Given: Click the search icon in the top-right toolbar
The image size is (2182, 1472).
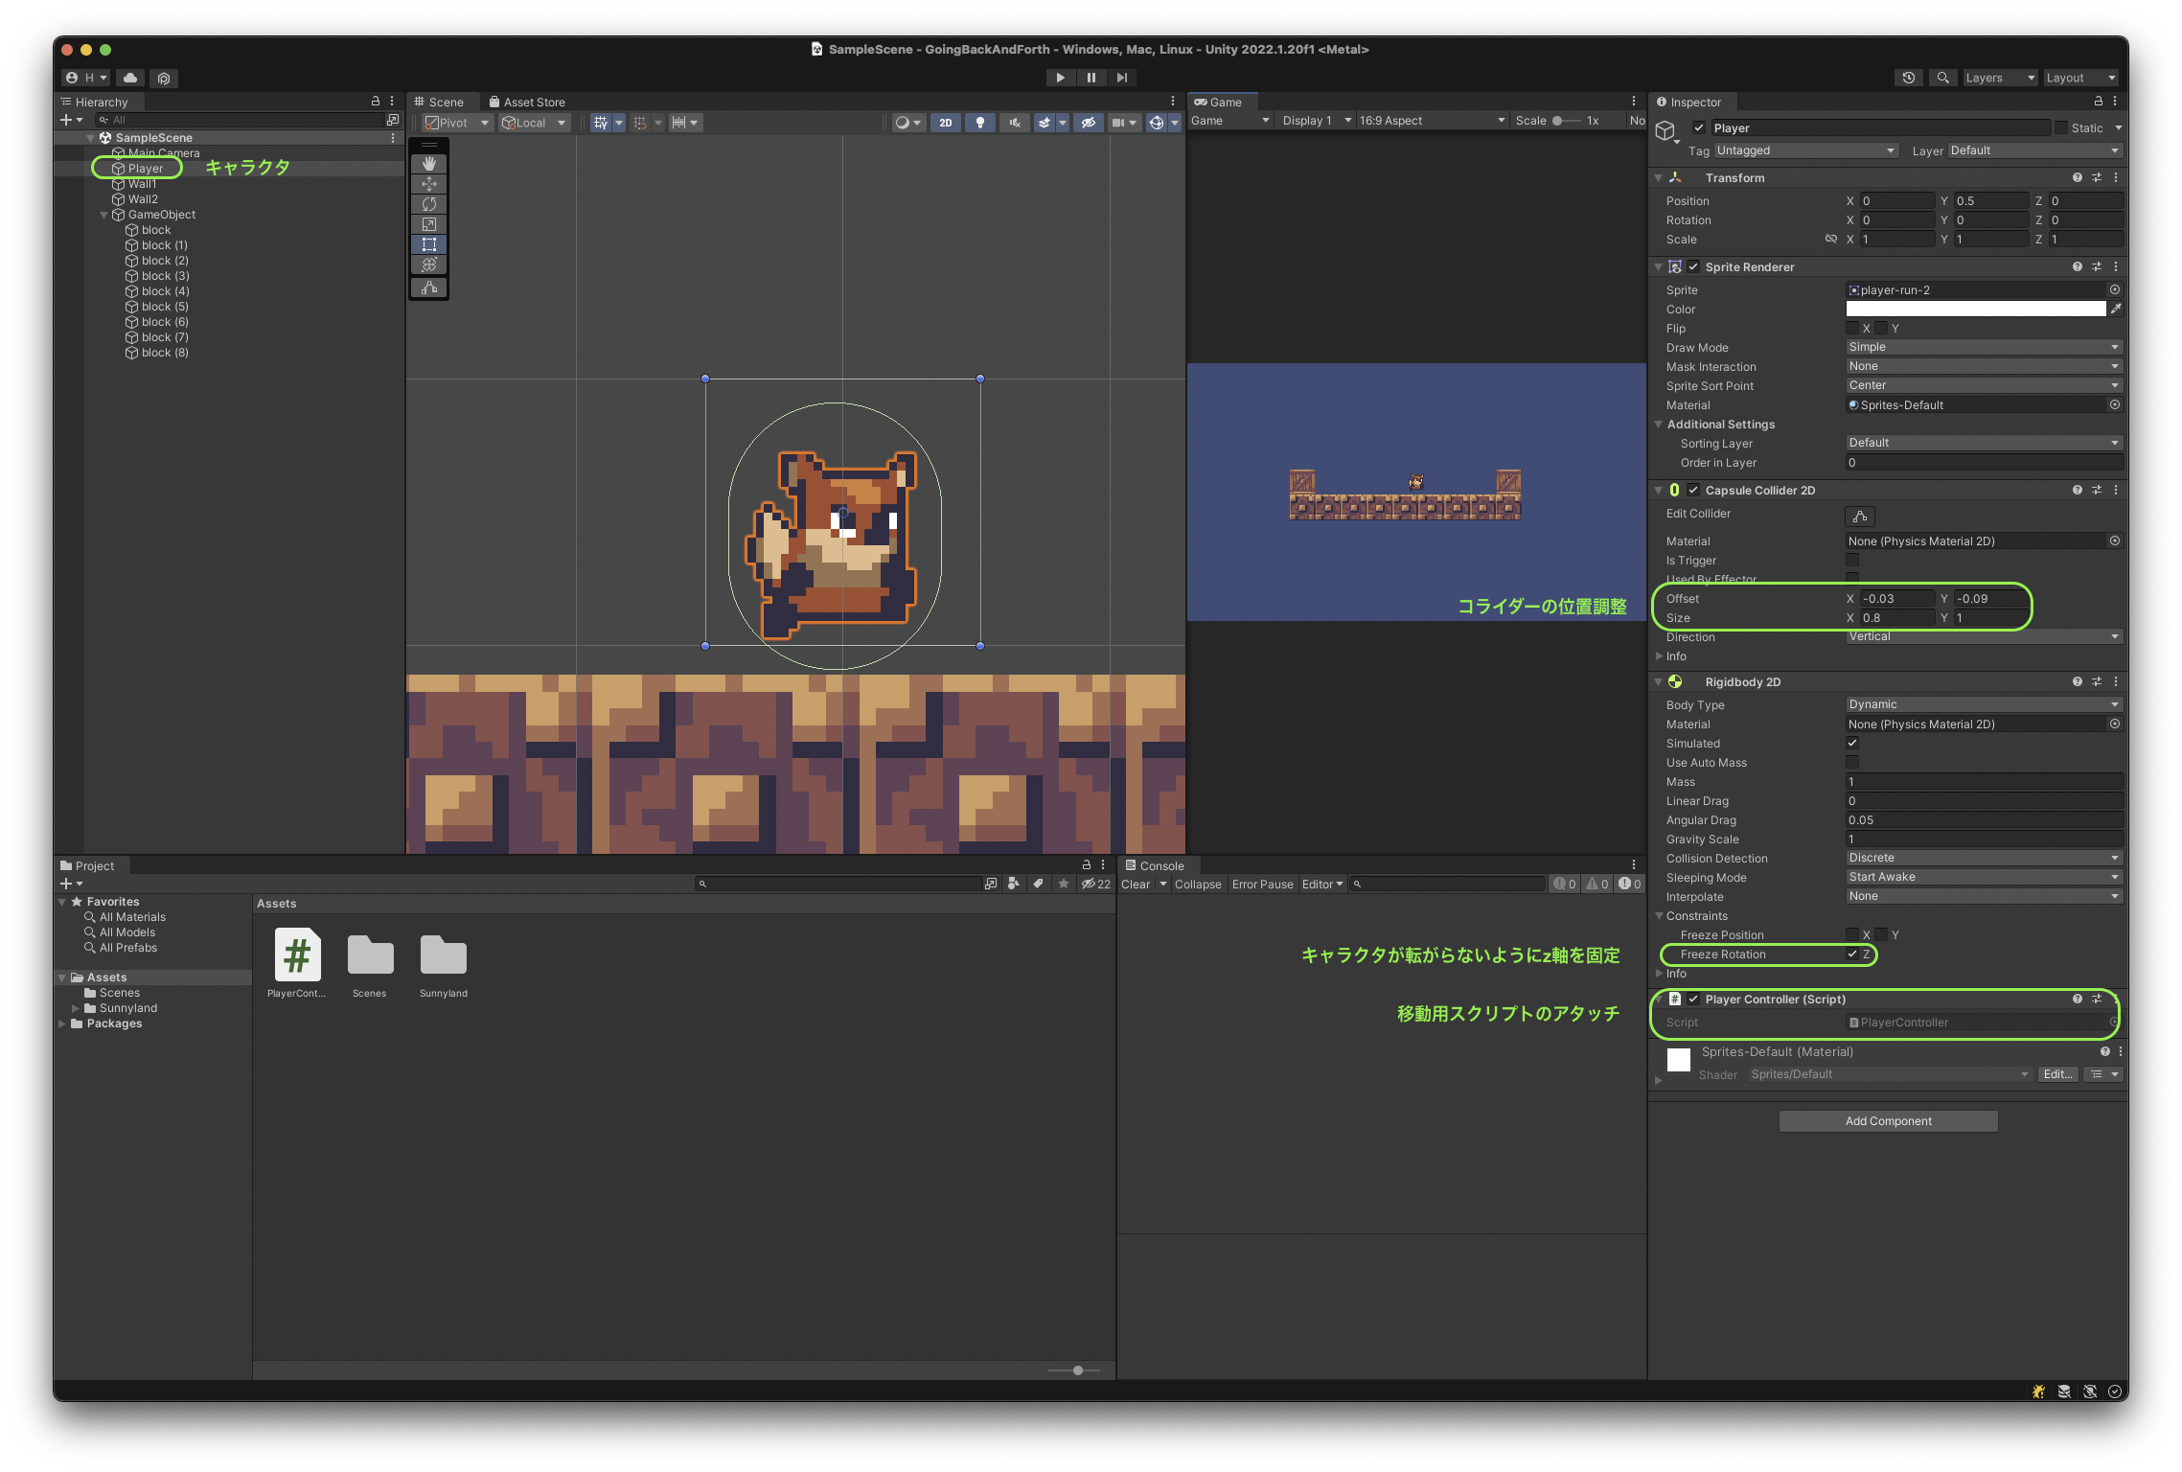Looking at the screenshot, I should coord(1942,77).
